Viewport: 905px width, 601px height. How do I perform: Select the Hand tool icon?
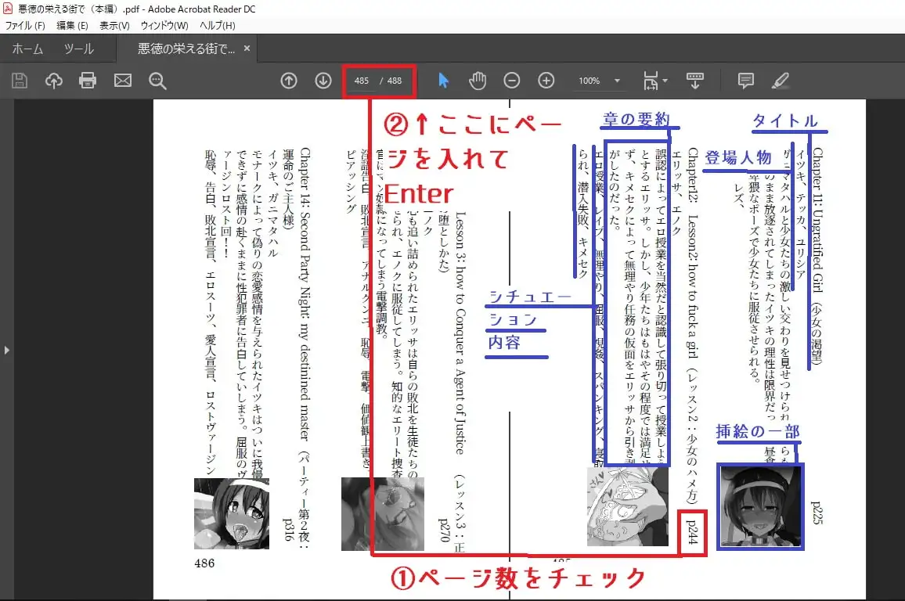click(x=477, y=81)
